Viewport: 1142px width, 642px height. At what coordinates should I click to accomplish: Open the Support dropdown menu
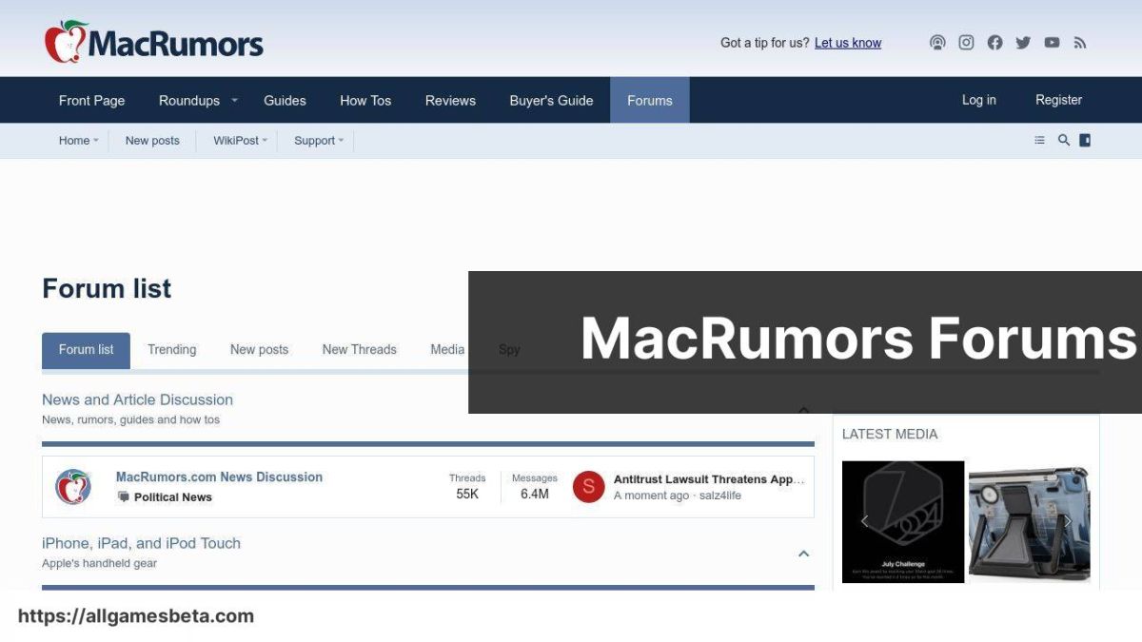click(x=319, y=141)
